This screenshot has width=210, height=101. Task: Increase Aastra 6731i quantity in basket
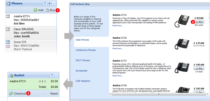coord(45,81)
